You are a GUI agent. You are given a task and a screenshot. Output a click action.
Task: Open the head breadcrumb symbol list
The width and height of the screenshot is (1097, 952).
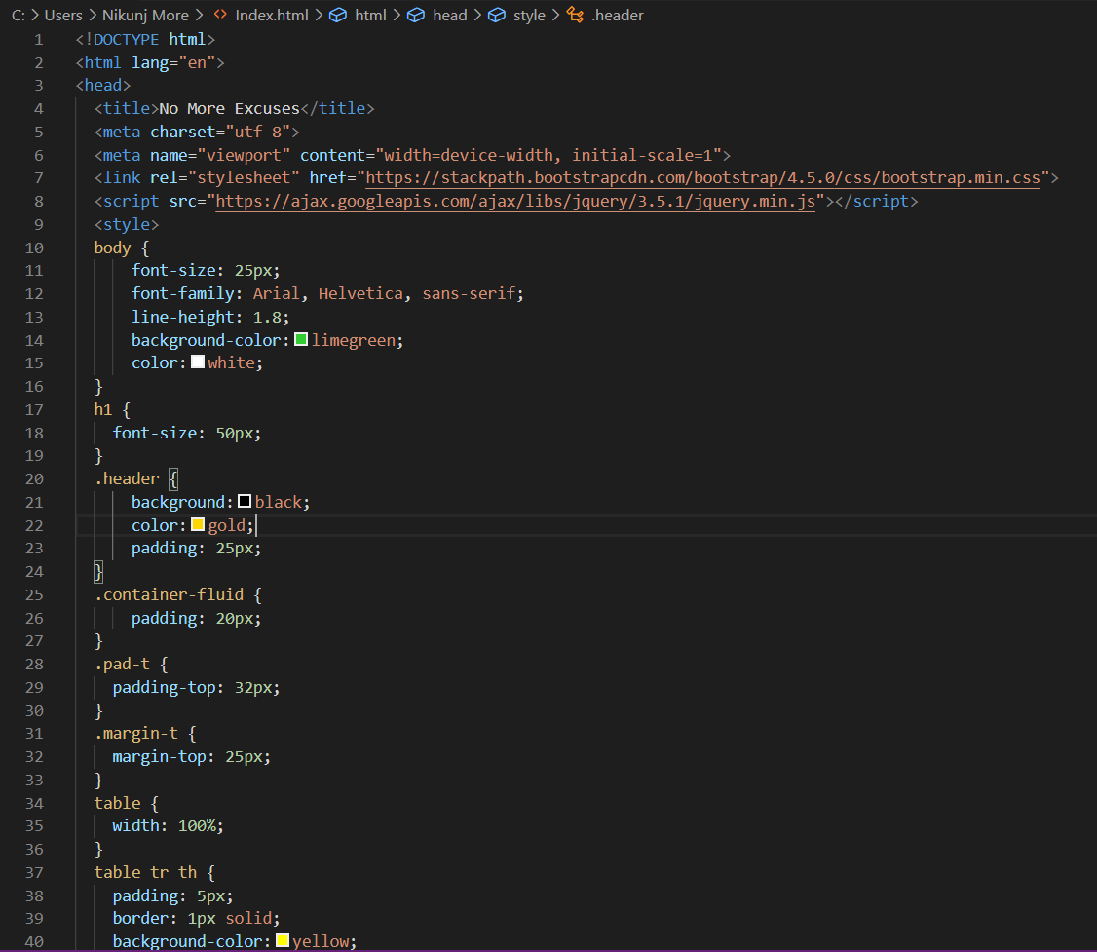click(450, 15)
